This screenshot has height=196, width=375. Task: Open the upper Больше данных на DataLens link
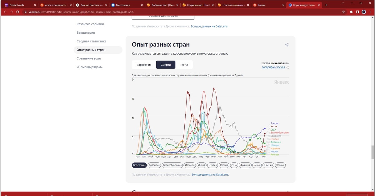pos(210,27)
